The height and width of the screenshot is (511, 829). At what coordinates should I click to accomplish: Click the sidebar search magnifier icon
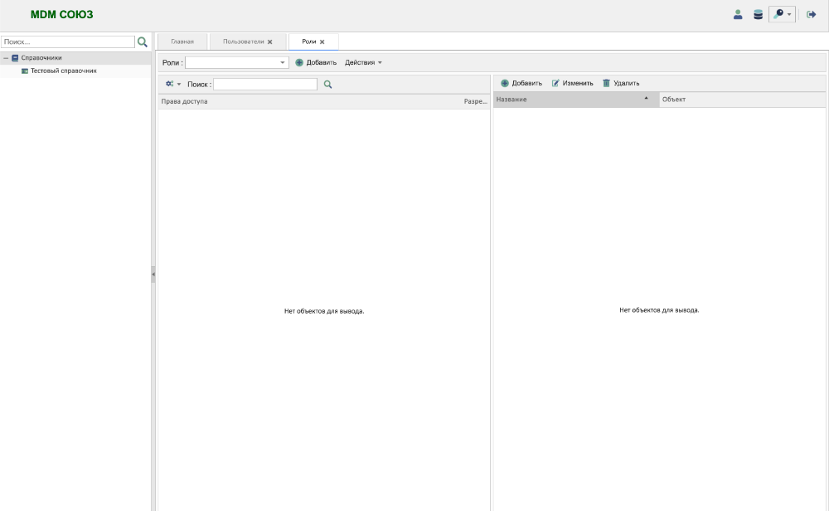click(143, 41)
